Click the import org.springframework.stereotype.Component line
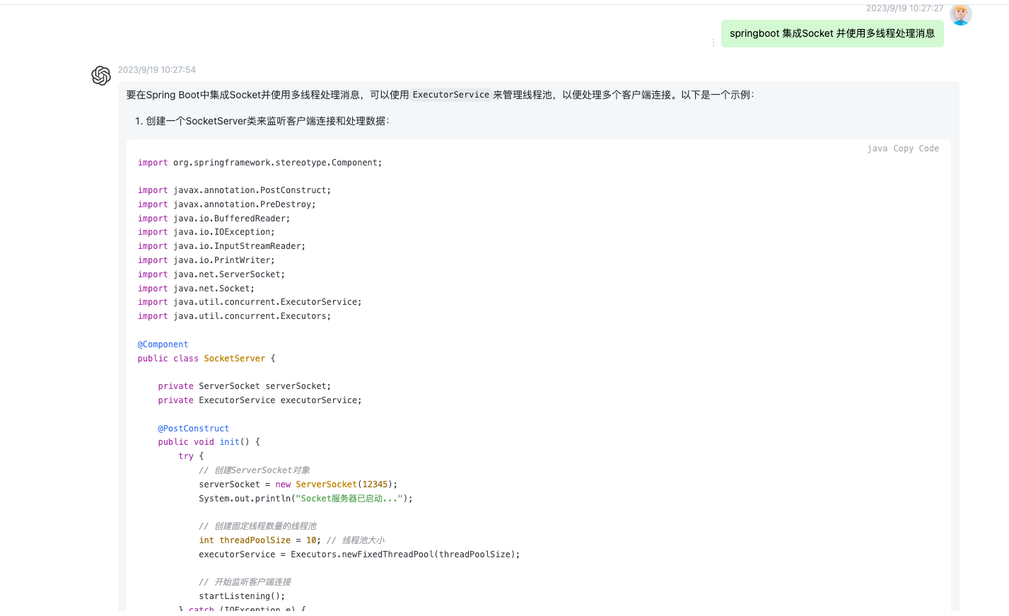 pyautogui.click(x=259, y=163)
